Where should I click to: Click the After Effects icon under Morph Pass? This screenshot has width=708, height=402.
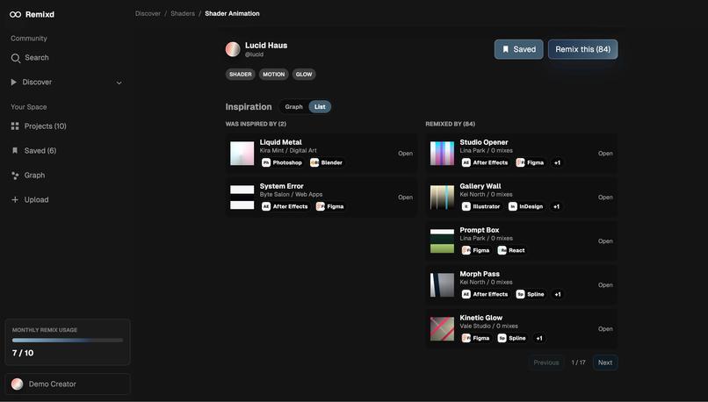point(466,294)
